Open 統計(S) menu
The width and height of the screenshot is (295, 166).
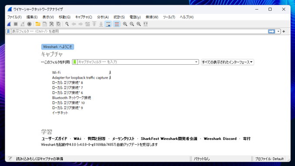click(x=119, y=17)
